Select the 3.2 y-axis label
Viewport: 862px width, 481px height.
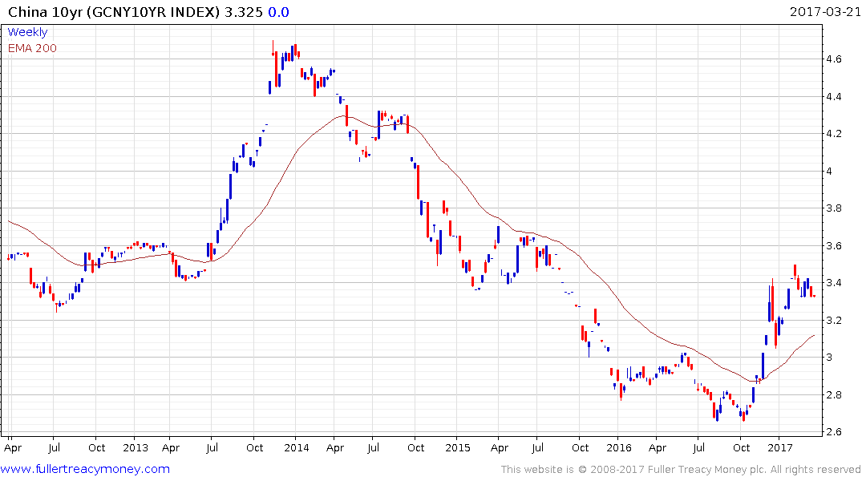[x=834, y=320]
